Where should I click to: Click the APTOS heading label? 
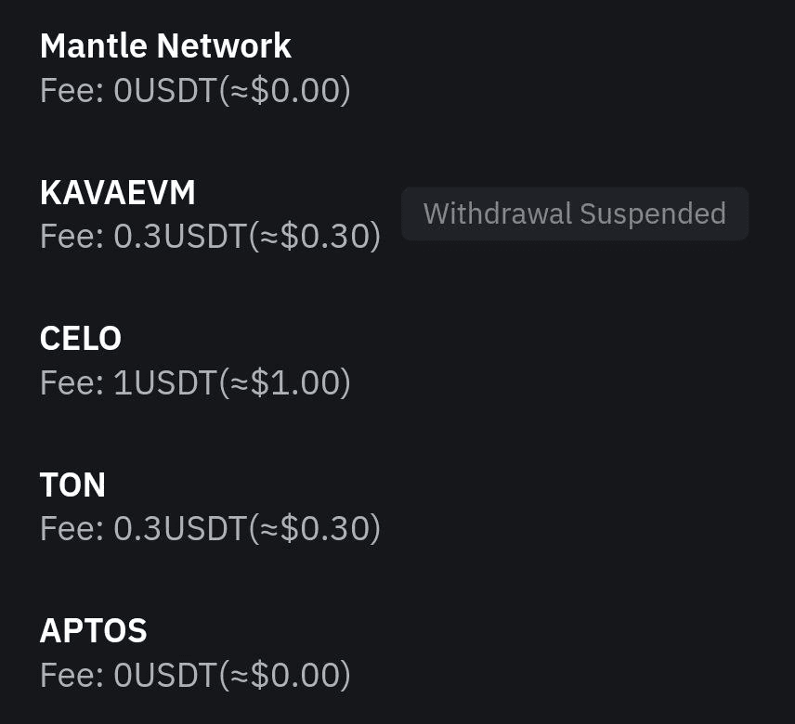(93, 631)
